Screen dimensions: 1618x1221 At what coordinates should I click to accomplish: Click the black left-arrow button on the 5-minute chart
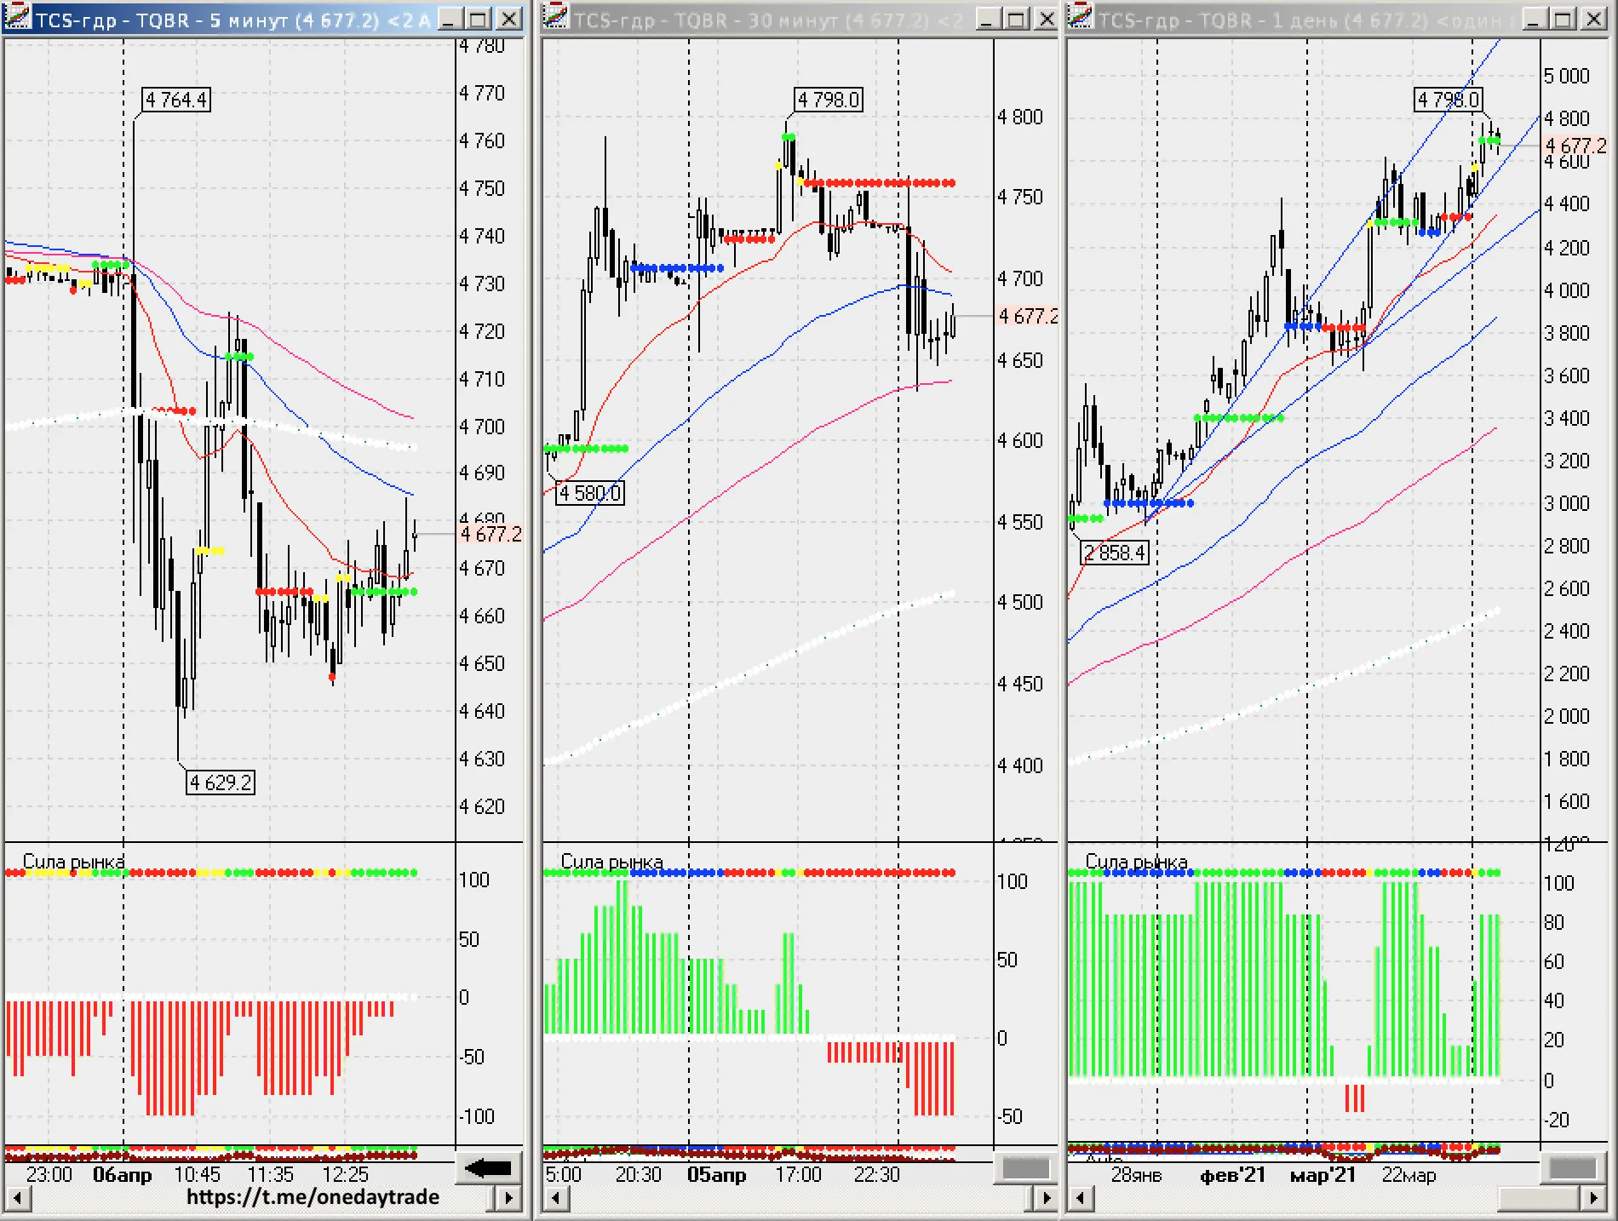[x=489, y=1167]
